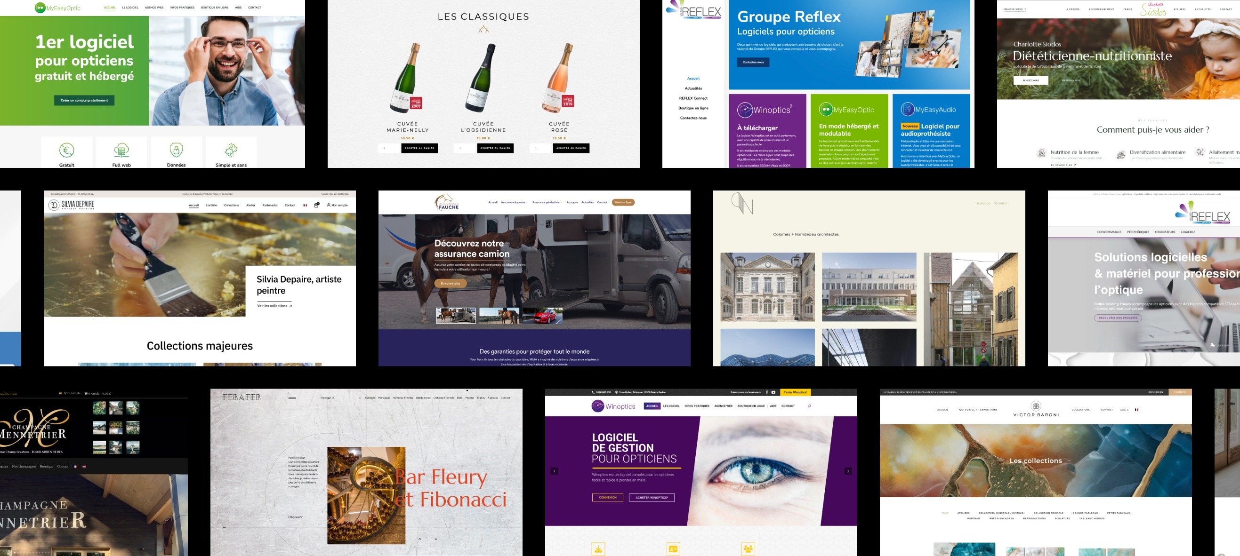
Task: Select the red car thumbnail on Assurances Fauche
Action: coord(542,316)
